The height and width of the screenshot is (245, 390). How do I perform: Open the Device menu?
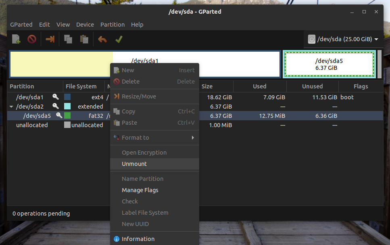pyautogui.click(x=85, y=25)
